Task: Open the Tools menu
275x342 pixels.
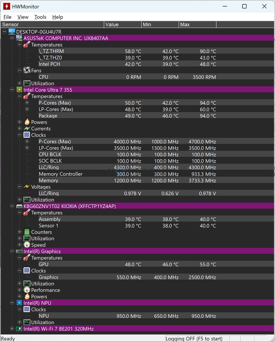Action: [40, 17]
